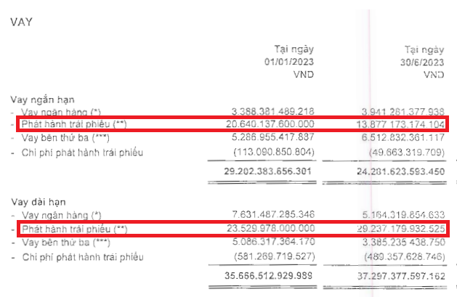Viewport: 457px width, 297px height.
Task: Click the amount 6.512.832.361.117
Action: (397, 138)
